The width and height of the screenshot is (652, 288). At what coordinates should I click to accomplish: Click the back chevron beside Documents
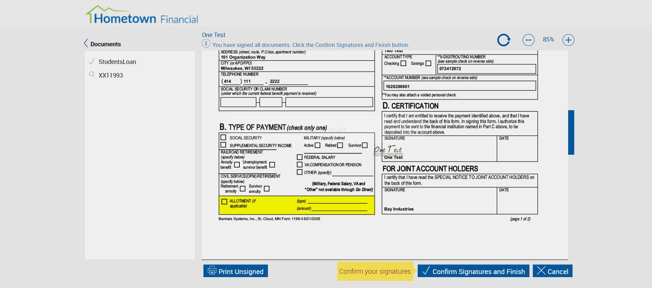tap(86, 44)
